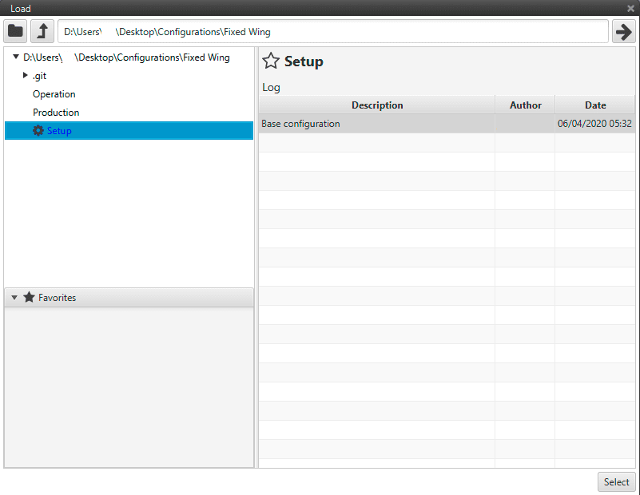Collapse the Fixed Wing root folder
This screenshot has height=495, width=640.
(x=15, y=57)
